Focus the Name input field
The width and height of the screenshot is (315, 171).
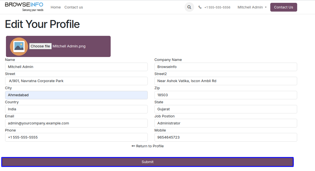(76, 67)
